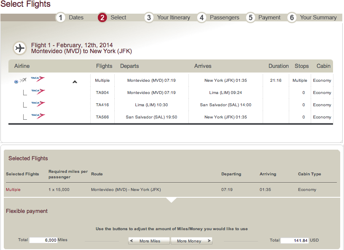This screenshot has width=344, height=250.
Task: Click TACA logo in the Multiple flights row
Action: pyautogui.click(x=38, y=79)
